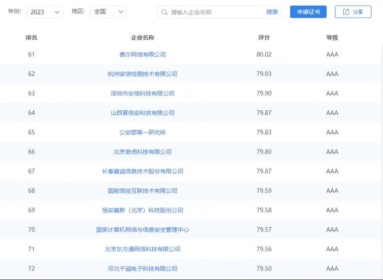Click rank number 64
Image resolution: width=383 pixels, height=280 pixels.
(31, 113)
